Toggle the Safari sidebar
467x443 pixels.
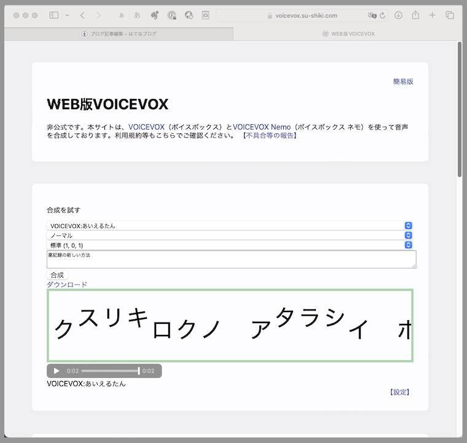53,15
